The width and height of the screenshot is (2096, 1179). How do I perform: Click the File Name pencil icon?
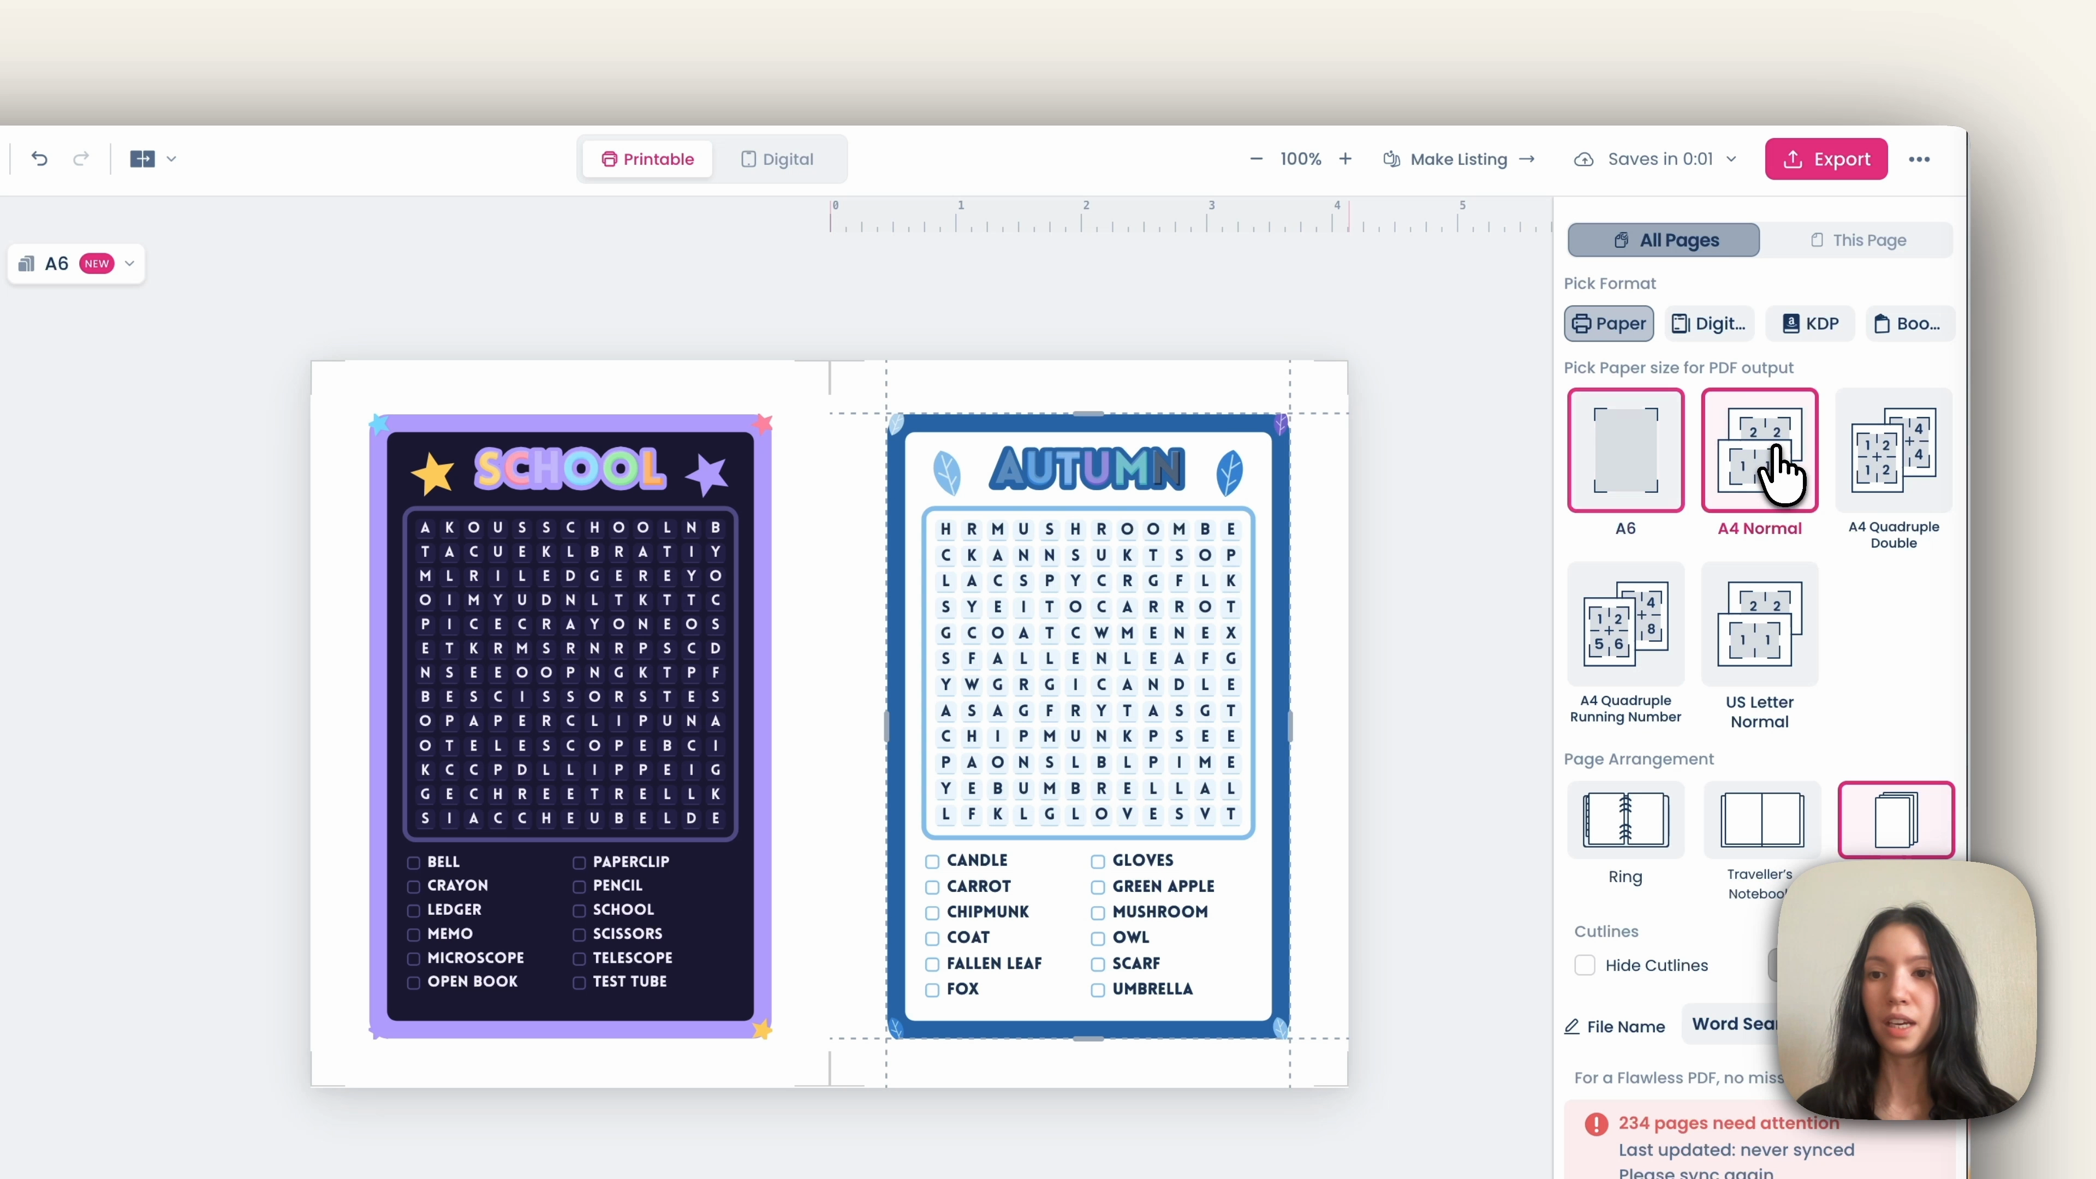pos(1572,1027)
